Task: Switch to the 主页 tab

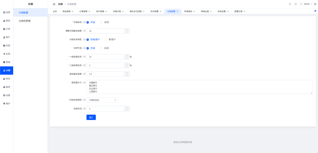Action: 55,11
